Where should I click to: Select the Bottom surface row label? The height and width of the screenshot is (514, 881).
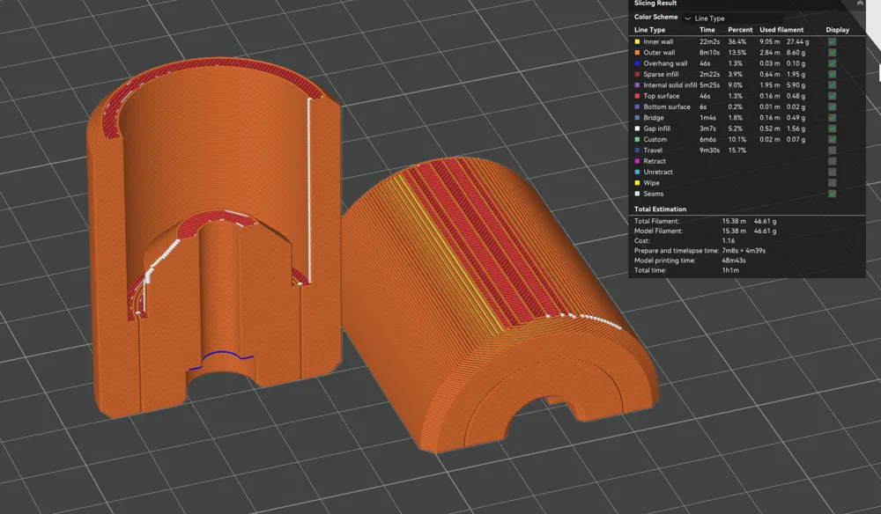(667, 106)
